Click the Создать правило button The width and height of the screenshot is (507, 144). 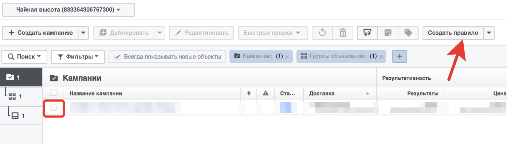[453, 33]
